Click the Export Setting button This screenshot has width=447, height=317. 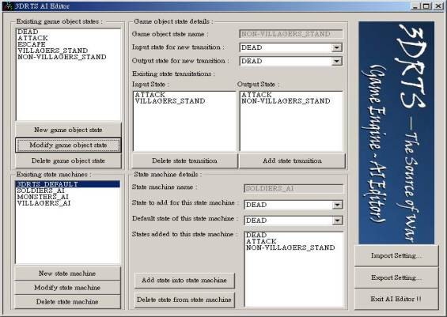[x=396, y=277]
